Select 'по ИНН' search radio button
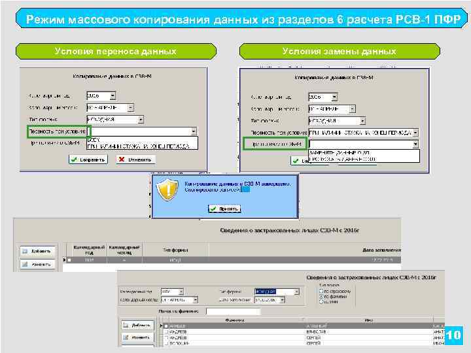This screenshot has height=353, width=471. (x=321, y=302)
